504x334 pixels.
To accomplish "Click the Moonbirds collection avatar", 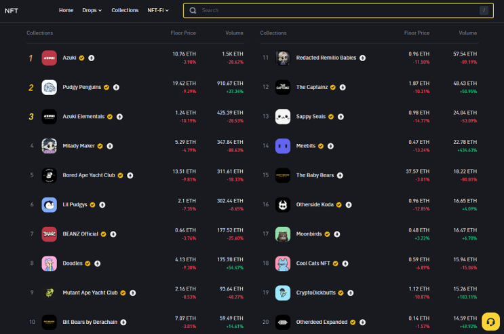I will (283, 234).
